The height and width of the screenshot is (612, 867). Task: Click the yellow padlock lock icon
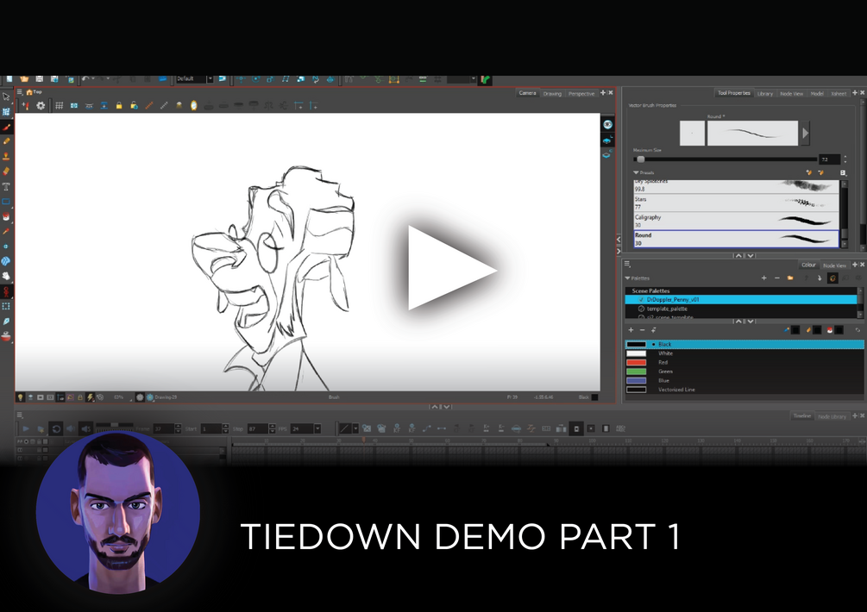click(119, 105)
